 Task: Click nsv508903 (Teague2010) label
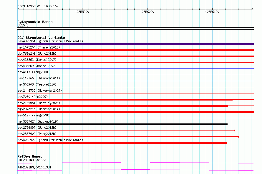point(37,84)
